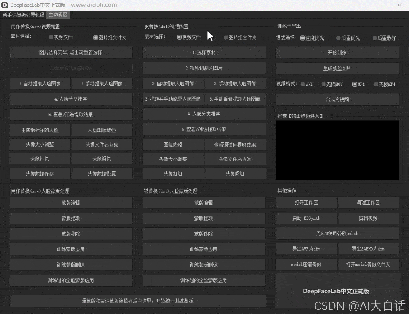Viewport: 409px width, 314px height.
Task: Click 生成带标注的人脸 button
Action: point(40,130)
